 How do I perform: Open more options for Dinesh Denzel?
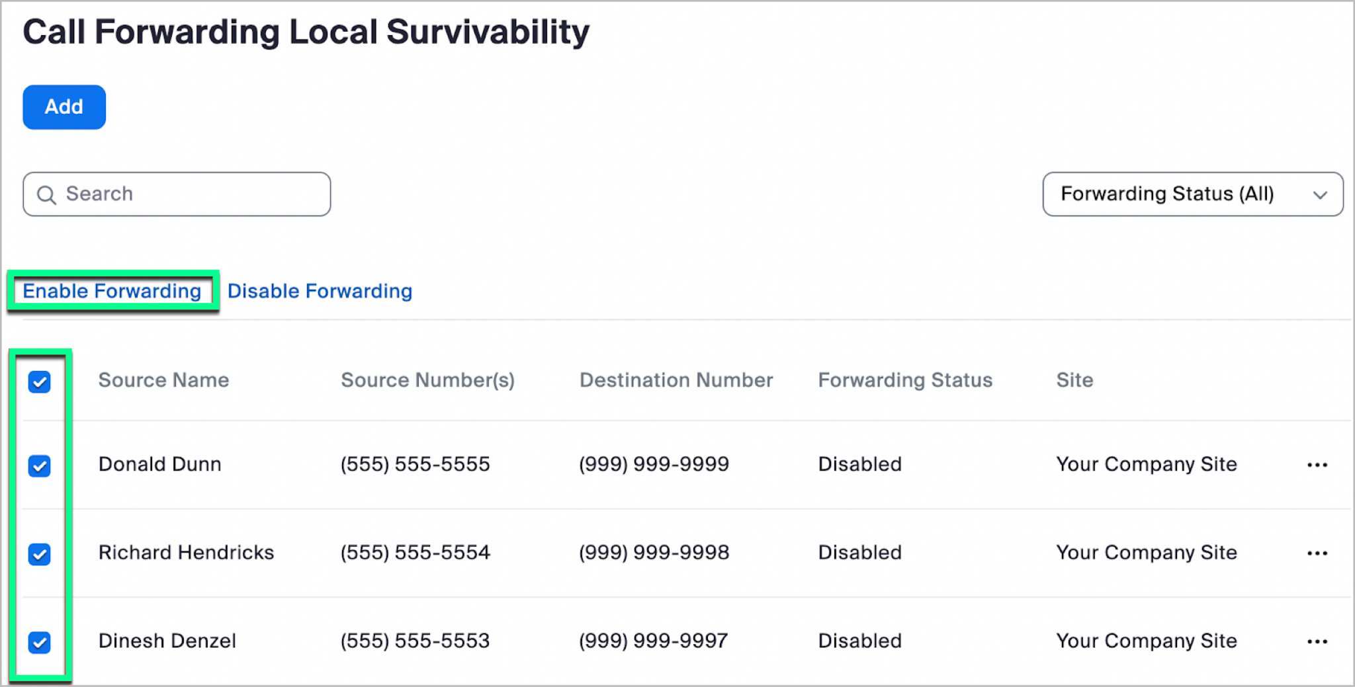(1317, 641)
